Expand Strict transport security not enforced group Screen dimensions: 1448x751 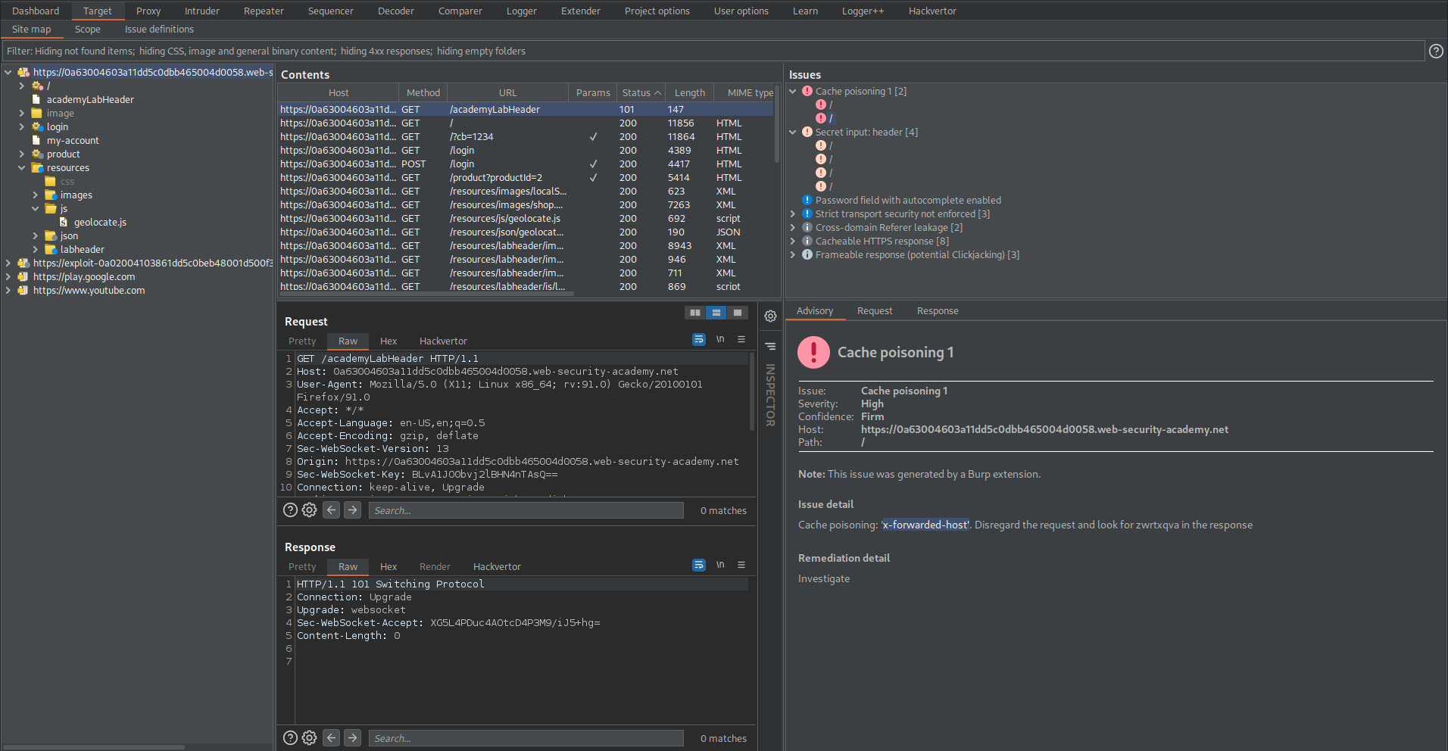793,213
